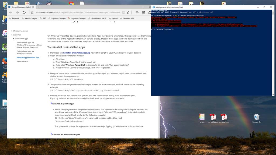
Task: Refresh the MSDN page
Action: (x=24, y=12)
